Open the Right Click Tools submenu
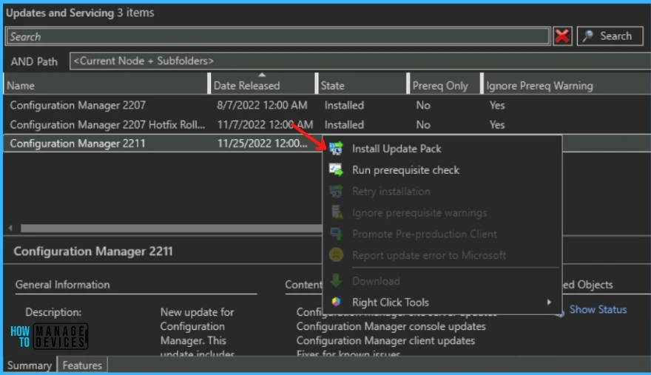 coord(442,302)
